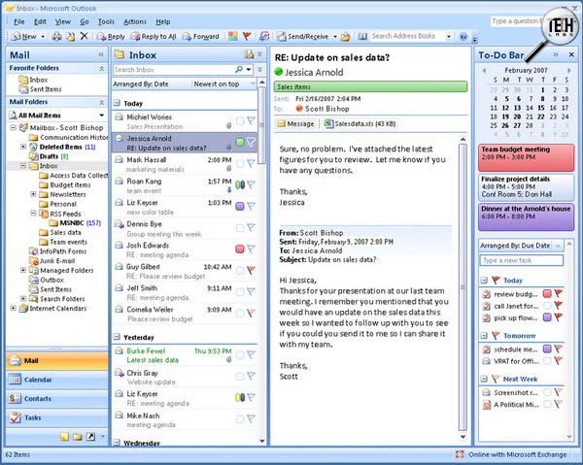Screen dimensions: 583x465
Task: Go to next month in calendar
Action: pos(568,70)
